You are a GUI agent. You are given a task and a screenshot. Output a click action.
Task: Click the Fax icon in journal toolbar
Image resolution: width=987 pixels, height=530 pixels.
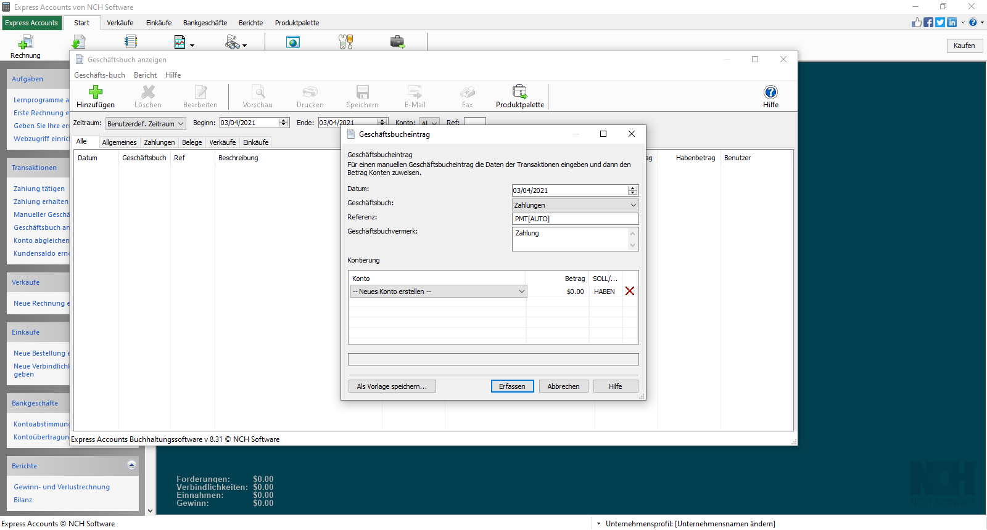click(468, 92)
